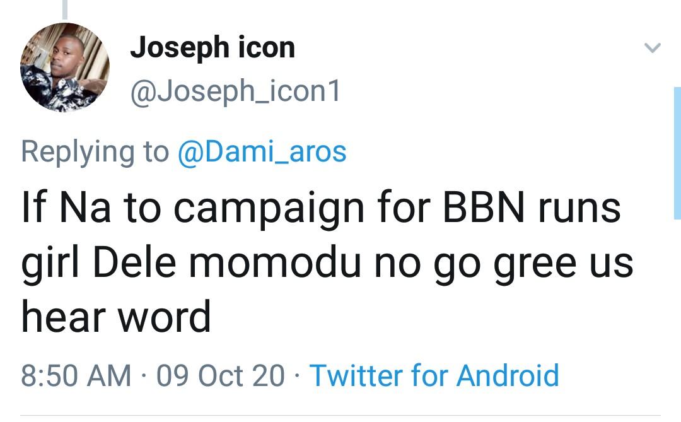Click the divider line below the timestamp
The height and width of the screenshot is (422, 681).
tap(340, 416)
